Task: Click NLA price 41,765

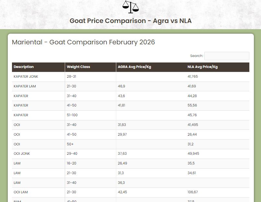Action: (193, 76)
